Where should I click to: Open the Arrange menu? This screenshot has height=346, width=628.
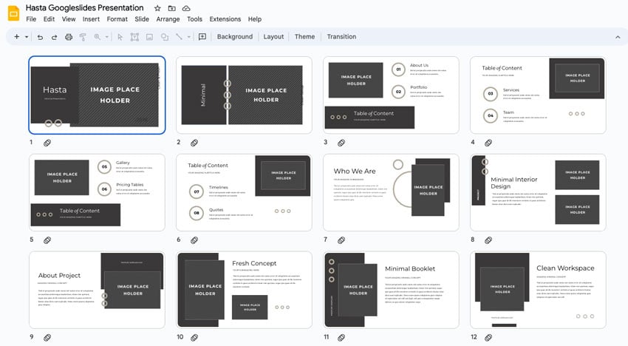(168, 19)
